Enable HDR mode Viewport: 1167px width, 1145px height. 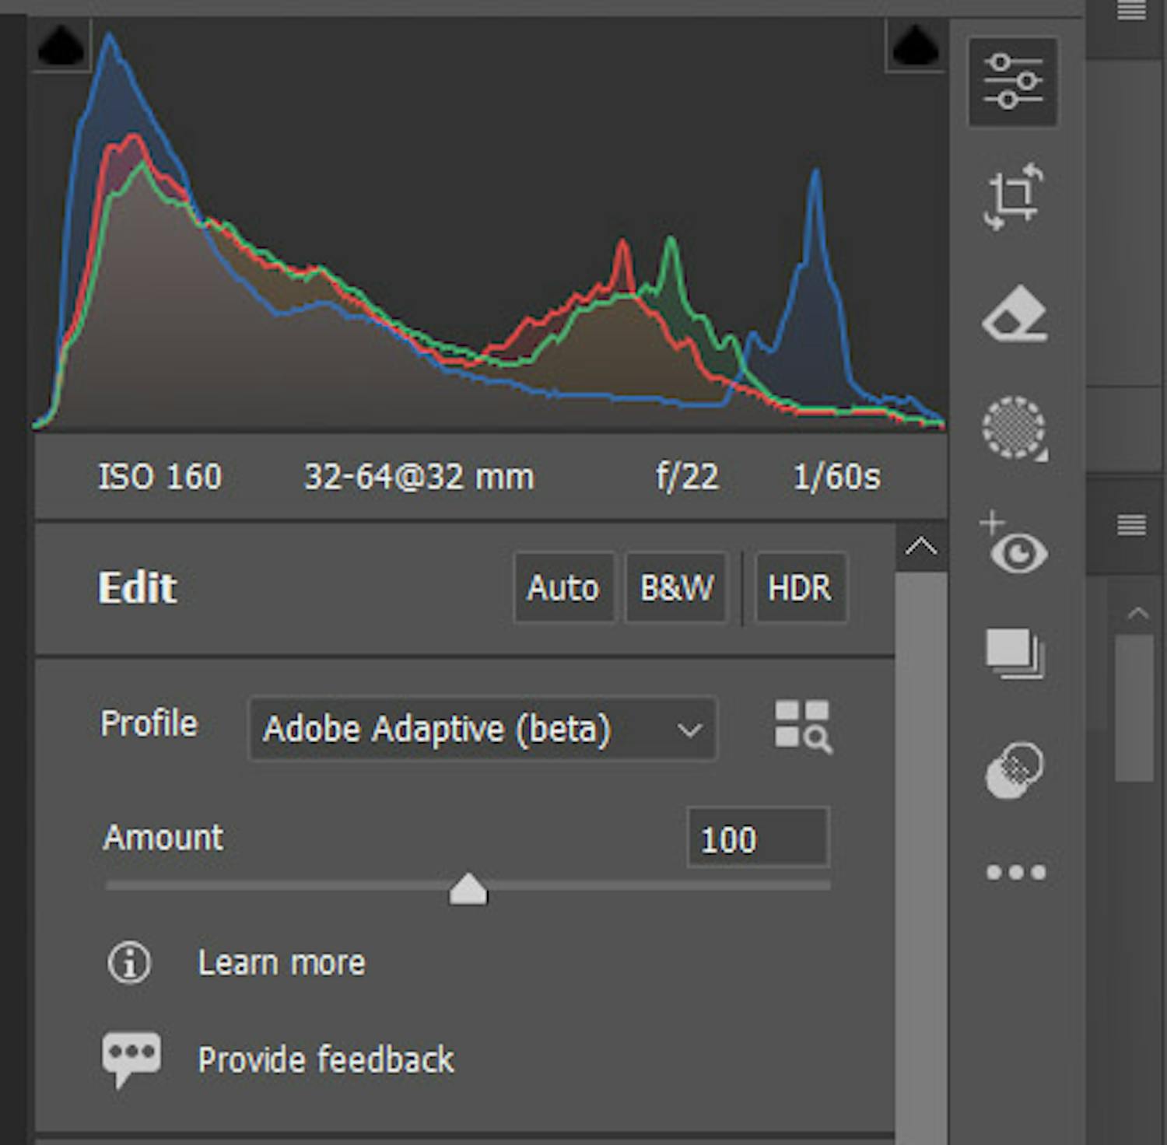pyautogui.click(x=800, y=588)
